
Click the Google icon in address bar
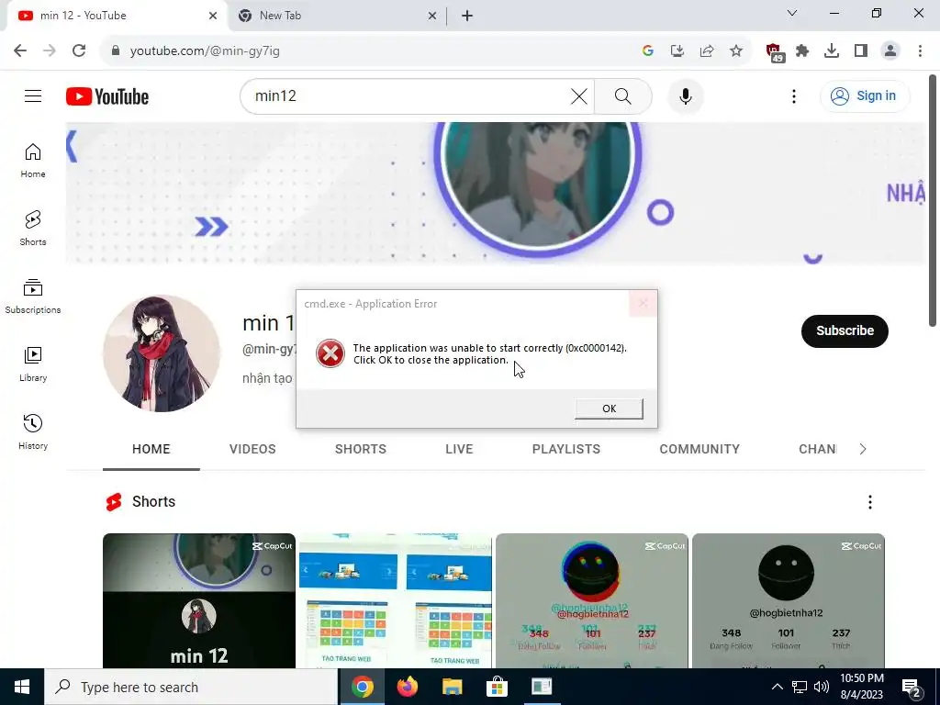coord(647,50)
